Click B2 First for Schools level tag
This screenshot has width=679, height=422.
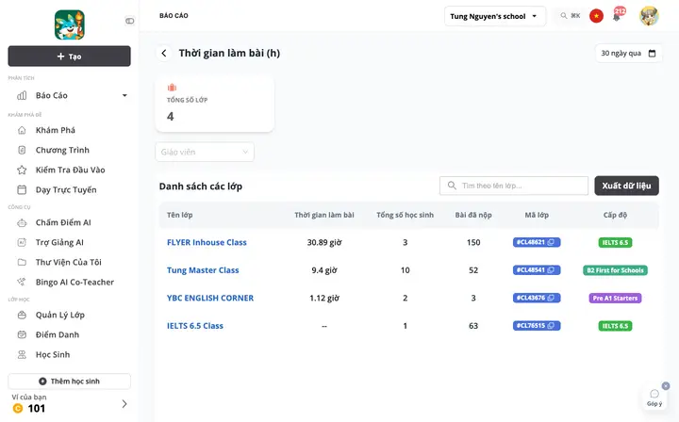tap(615, 270)
